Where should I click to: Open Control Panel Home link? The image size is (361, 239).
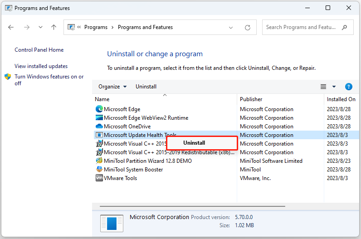point(39,50)
